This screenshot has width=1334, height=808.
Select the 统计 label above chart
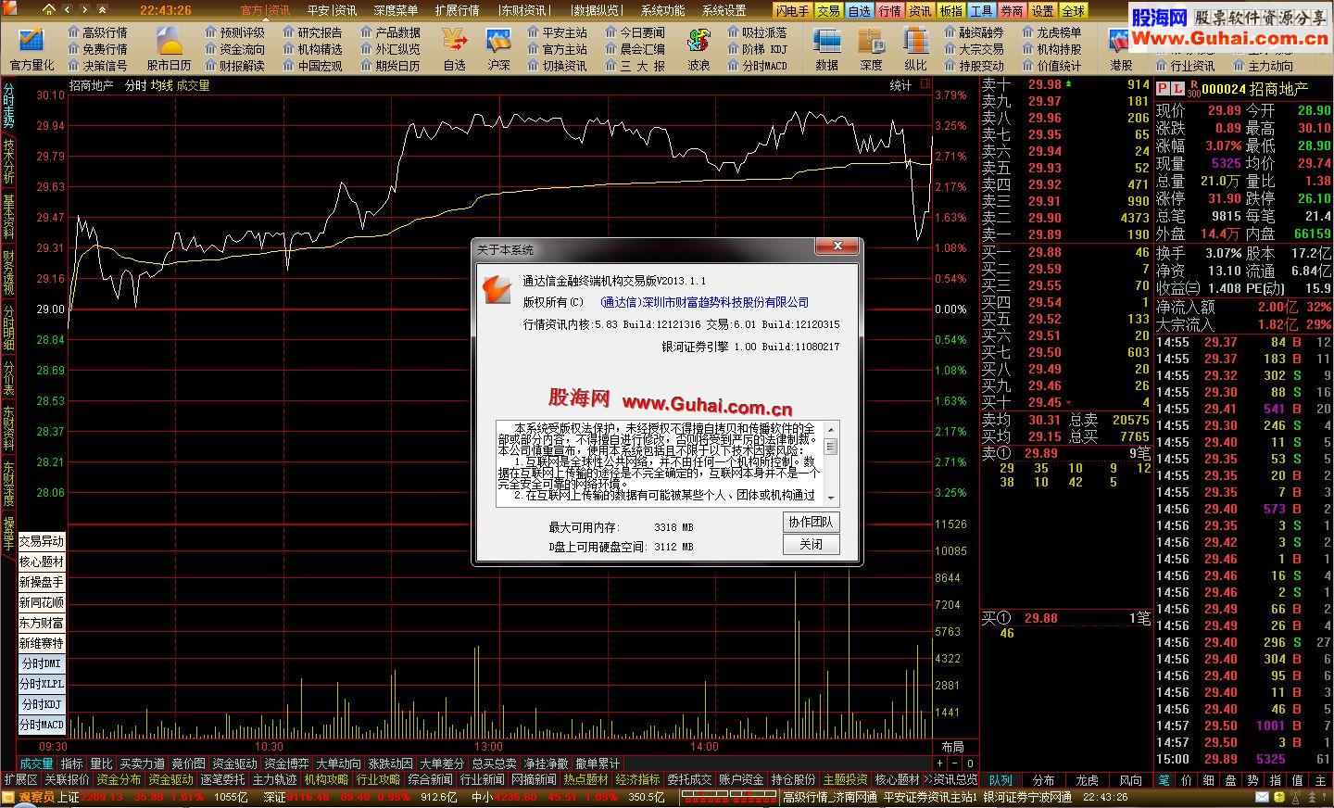click(x=900, y=85)
